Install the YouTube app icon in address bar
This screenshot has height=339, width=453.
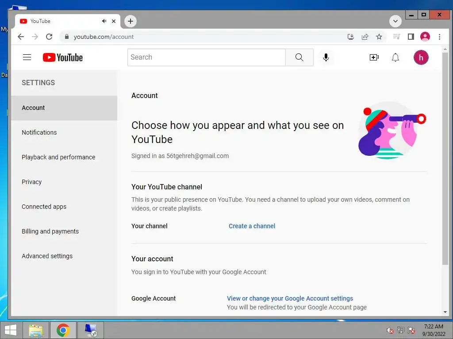click(351, 37)
